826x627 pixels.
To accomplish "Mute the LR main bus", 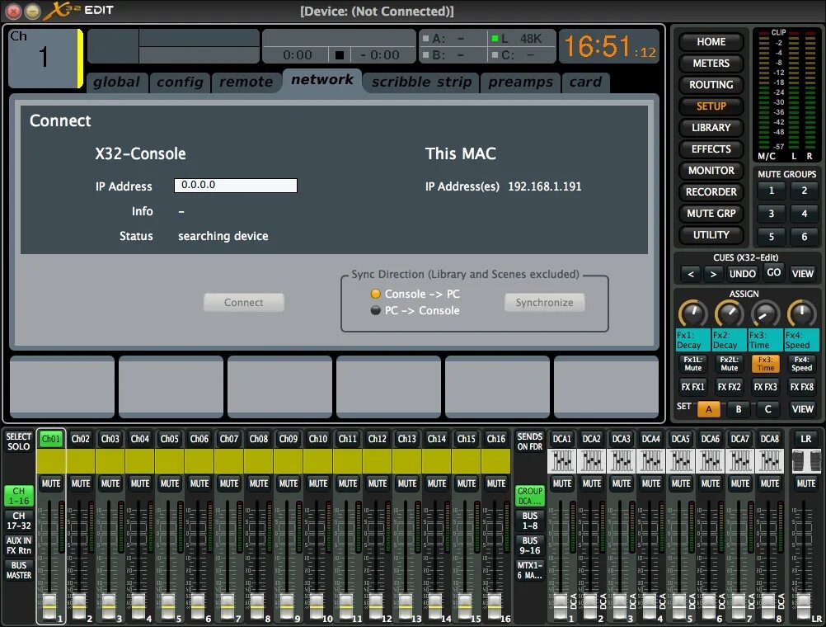I will click(806, 483).
